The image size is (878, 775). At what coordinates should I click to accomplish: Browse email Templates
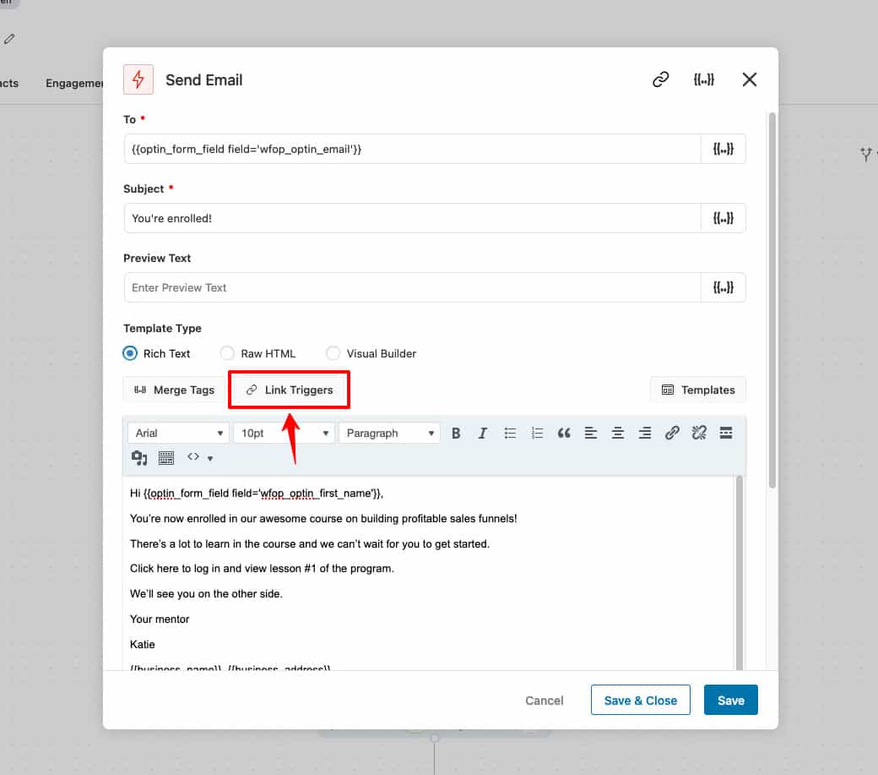[697, 390]
